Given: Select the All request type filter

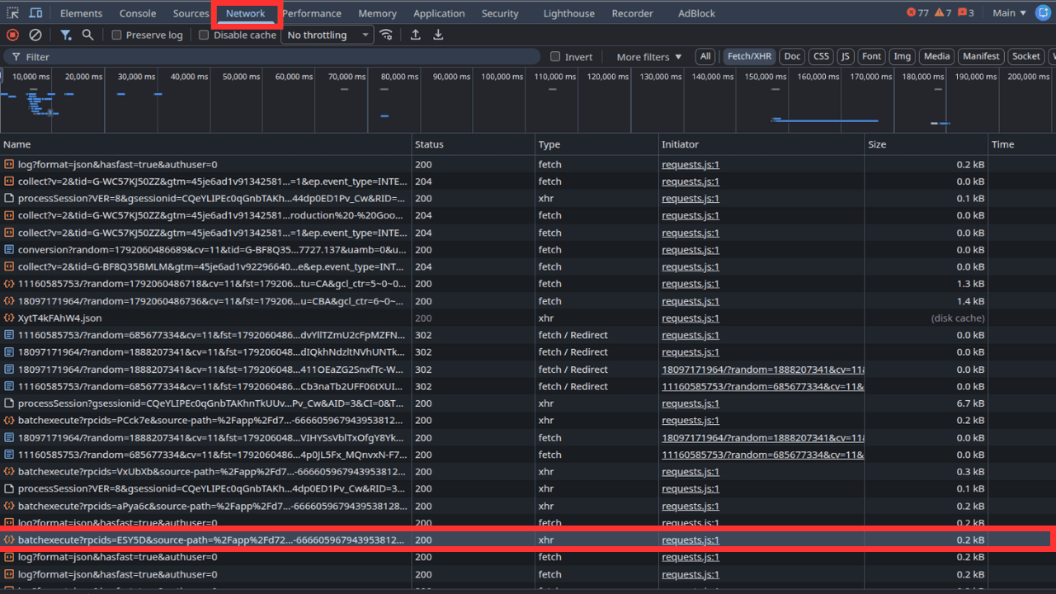Looking at the screenshot, I should click(705, 56).
